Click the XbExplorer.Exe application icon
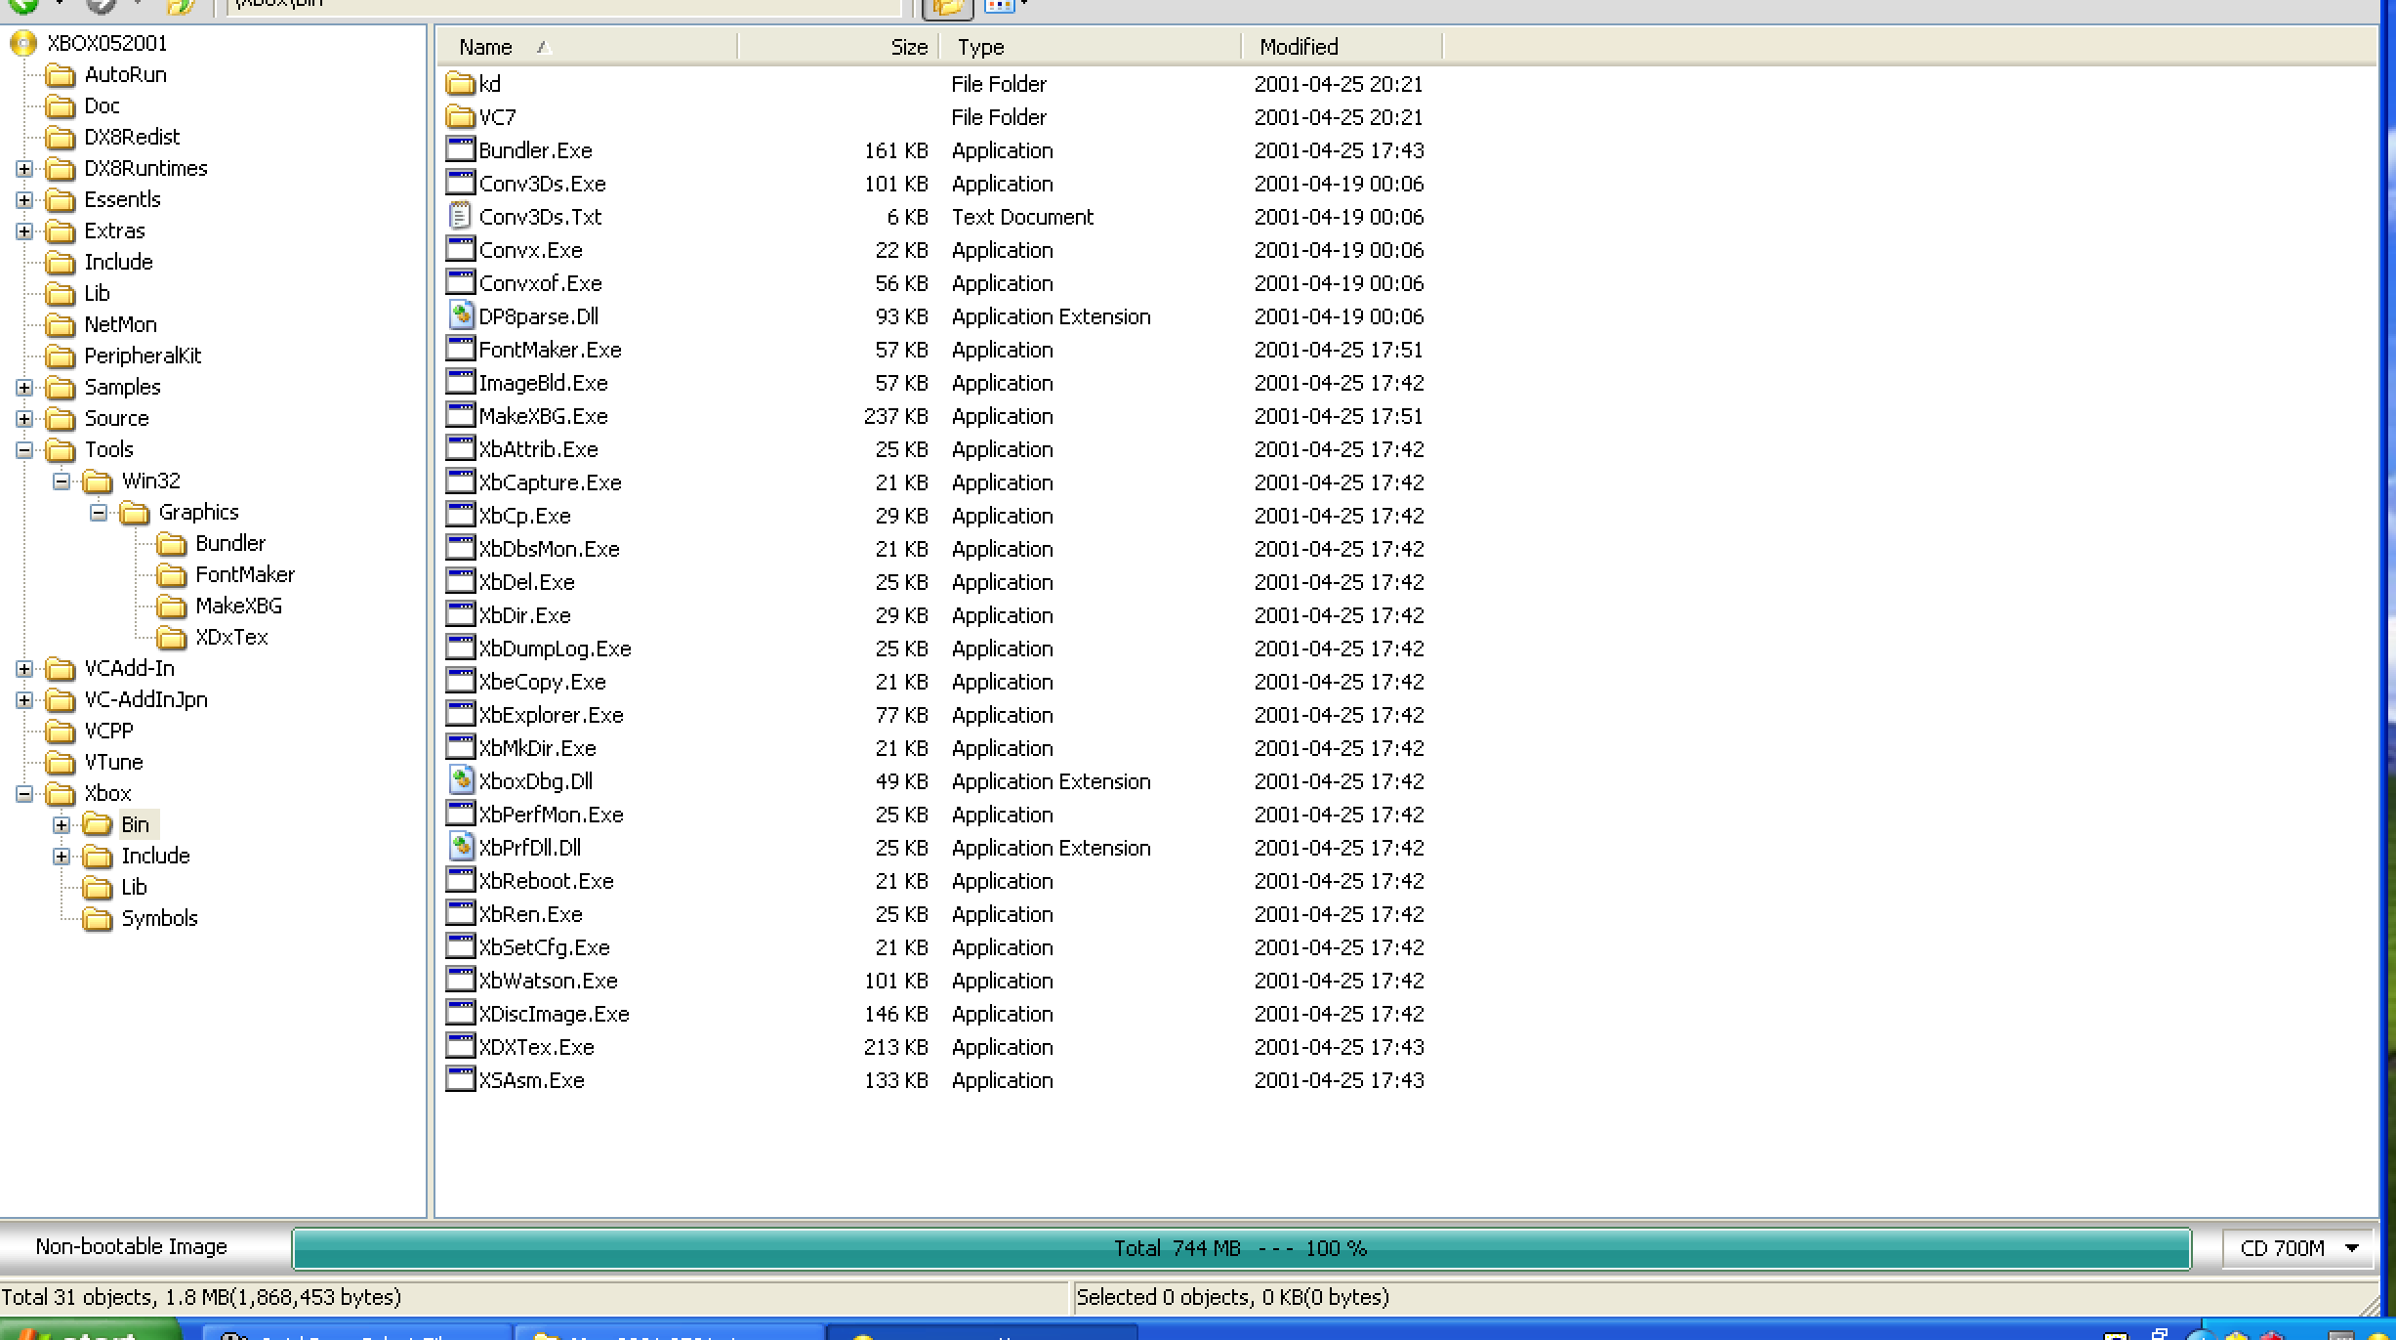Screen dimensions: 2396x1340 (x=460, y=714)
